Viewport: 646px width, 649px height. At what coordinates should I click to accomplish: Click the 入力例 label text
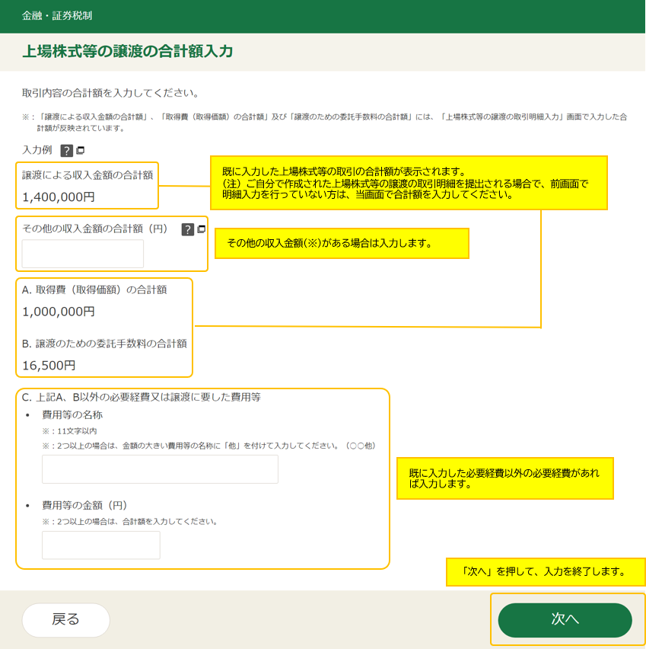pyautogui.click(x=37, y=150)
